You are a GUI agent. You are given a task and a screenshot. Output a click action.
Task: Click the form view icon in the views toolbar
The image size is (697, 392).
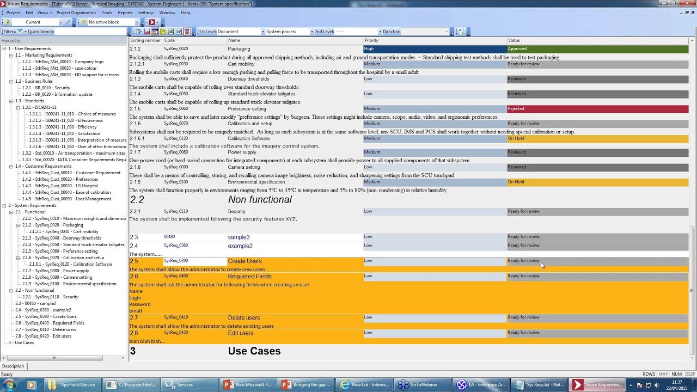(155, 32)
